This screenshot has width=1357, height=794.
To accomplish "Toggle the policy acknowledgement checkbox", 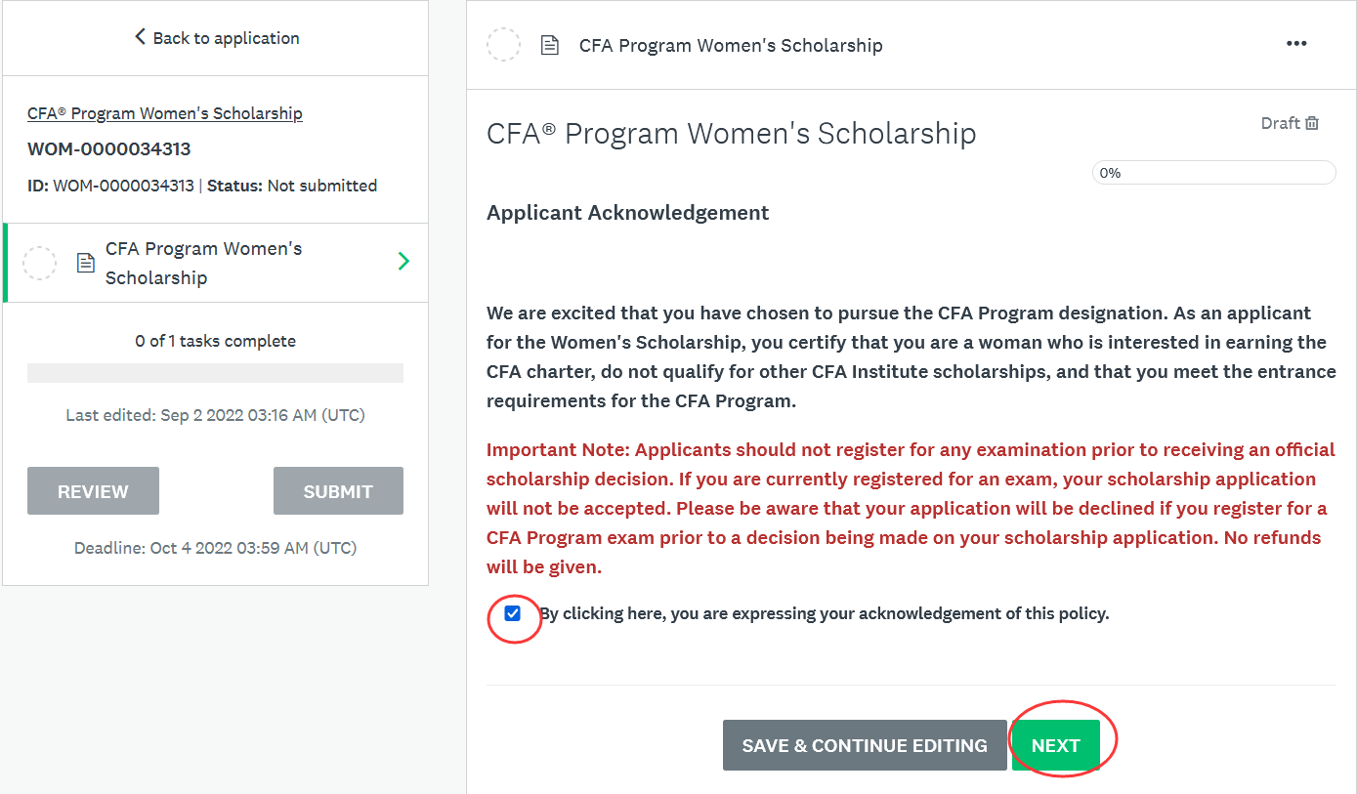I will click(513, 613).
